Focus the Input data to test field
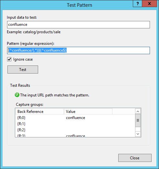Image resolution: width=159 pixels, height=169 pixels. click(x=79, y=25)
